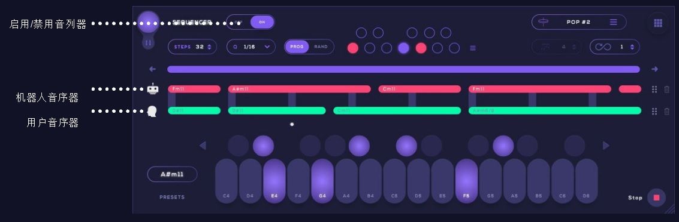Select PROG mode

click(297, 47)
